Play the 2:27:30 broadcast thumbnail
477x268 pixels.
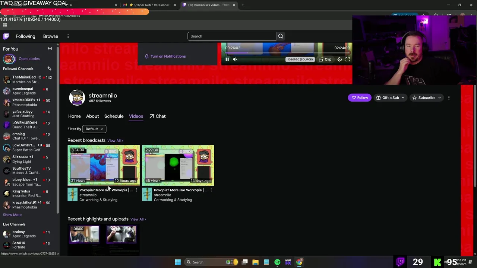[x=178, y=165]
